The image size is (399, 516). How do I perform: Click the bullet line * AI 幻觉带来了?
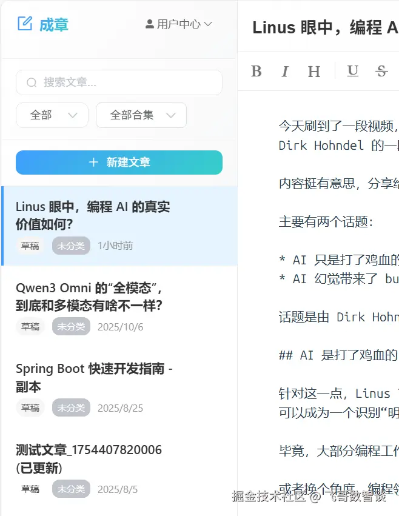(x=339, y=279)
